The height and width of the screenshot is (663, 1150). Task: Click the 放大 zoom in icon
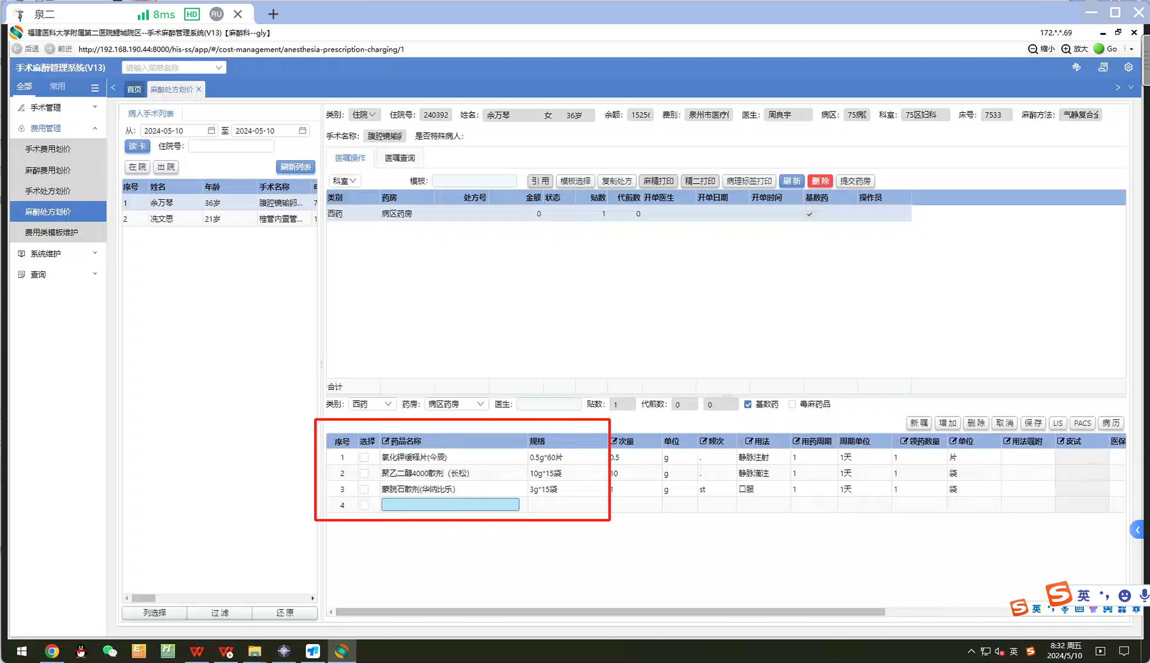tap(1066, 49)
